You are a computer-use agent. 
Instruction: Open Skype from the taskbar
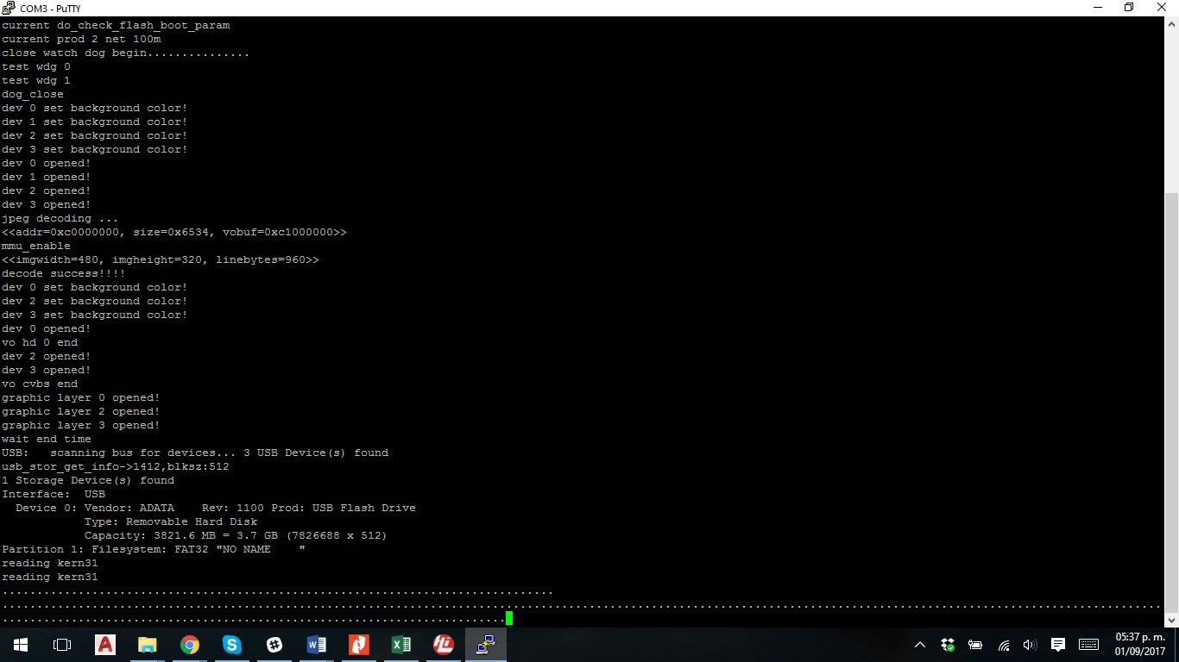[232, 645]
